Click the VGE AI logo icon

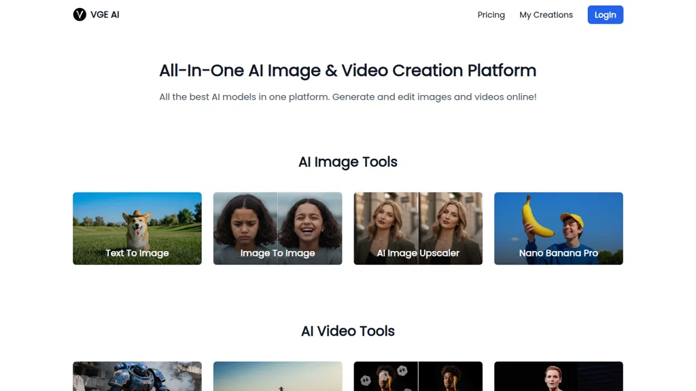[x=80, y=15]
